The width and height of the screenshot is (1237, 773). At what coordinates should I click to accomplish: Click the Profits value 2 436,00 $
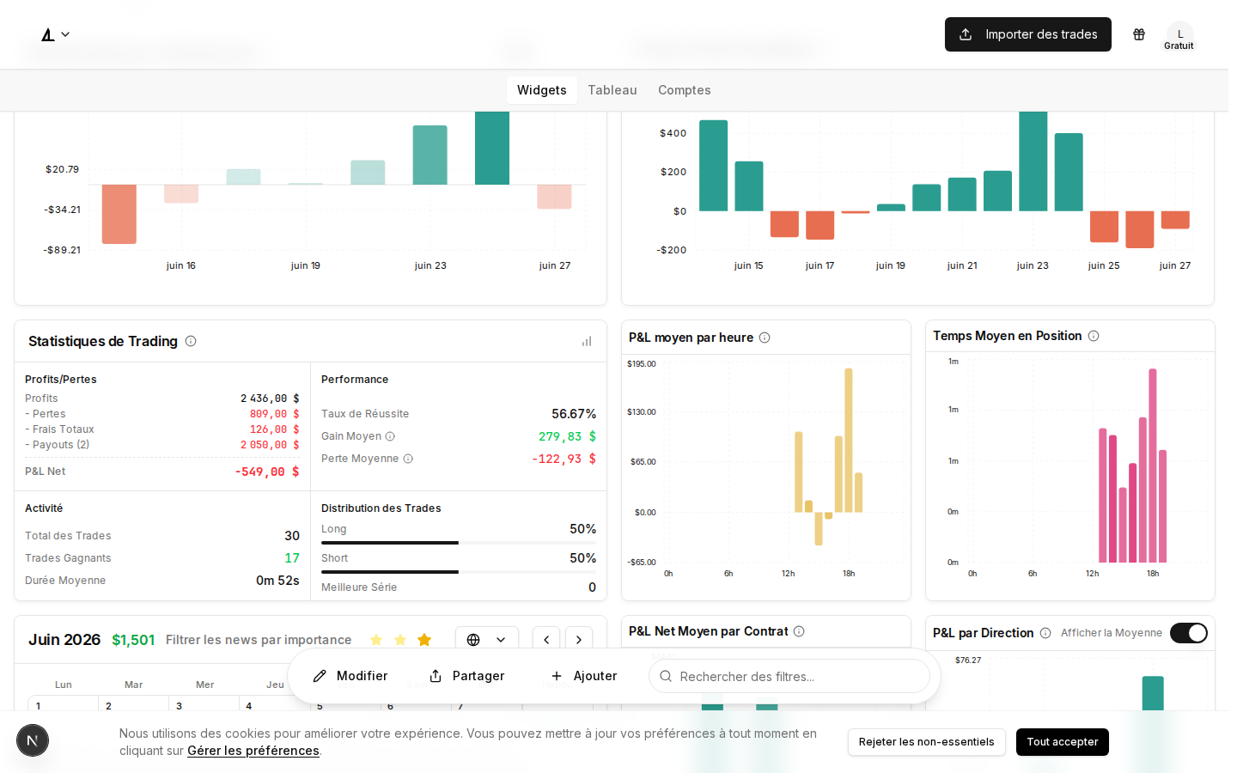click(x=270, y=399)
